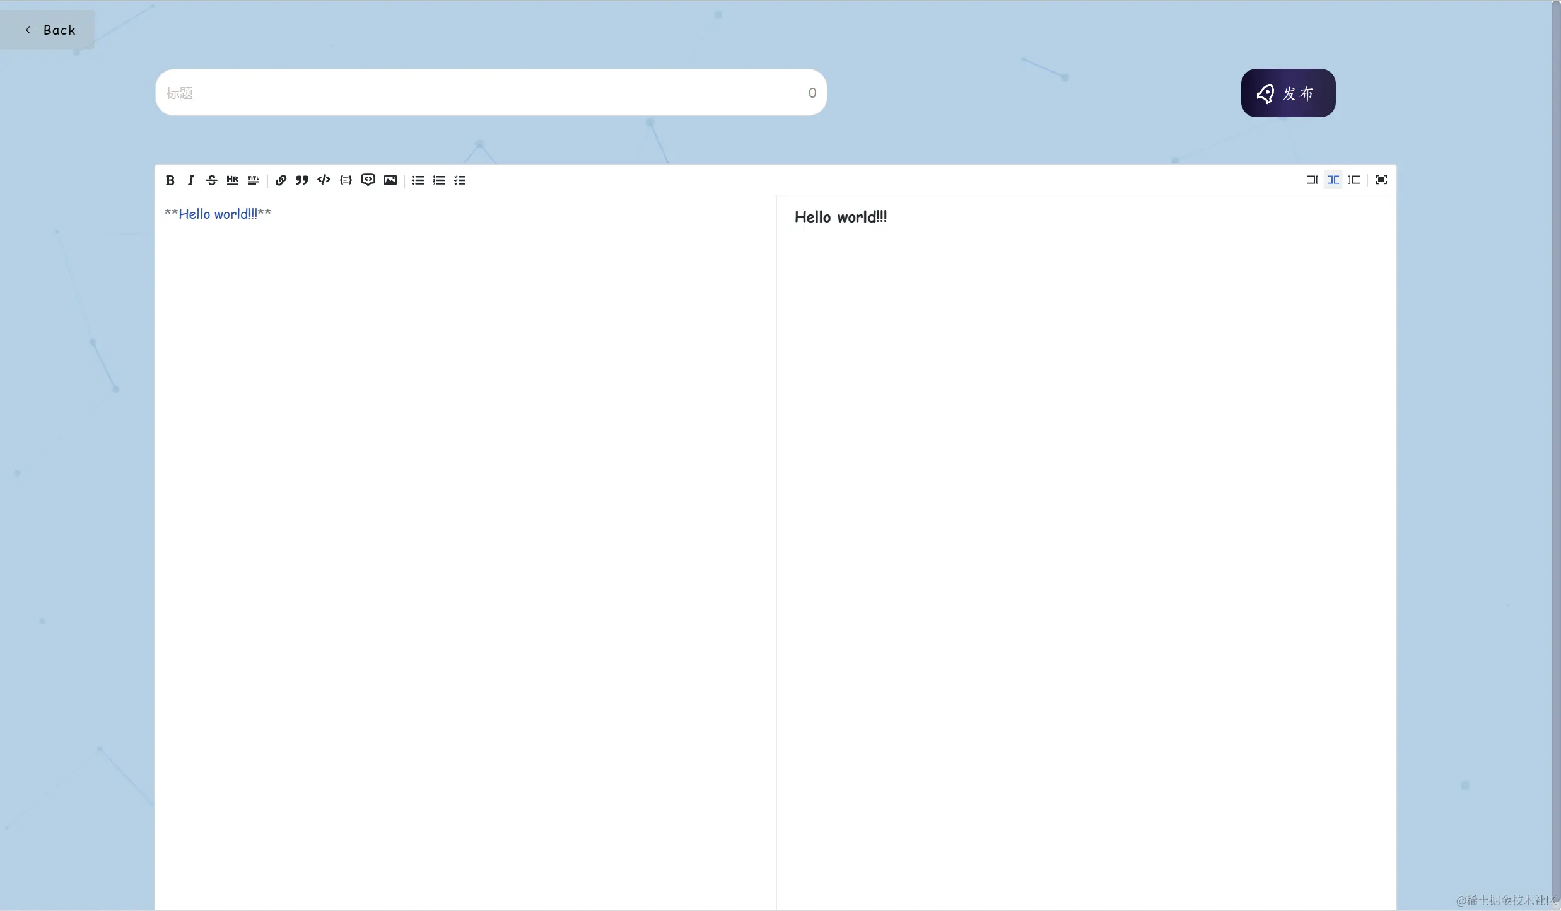Screen dimensions: 1561x911
Task: Insert a hyperlink with the link icon
Action: [281, 180]
